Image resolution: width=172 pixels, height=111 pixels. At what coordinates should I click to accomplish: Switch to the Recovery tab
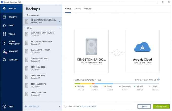click(x=88, y=9)
